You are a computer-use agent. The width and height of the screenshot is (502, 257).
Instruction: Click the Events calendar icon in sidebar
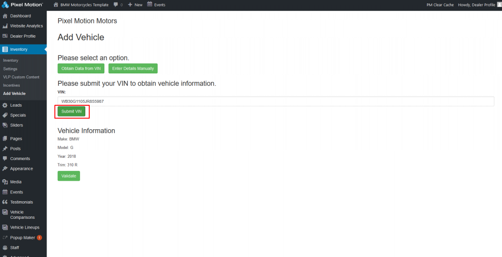5,192
